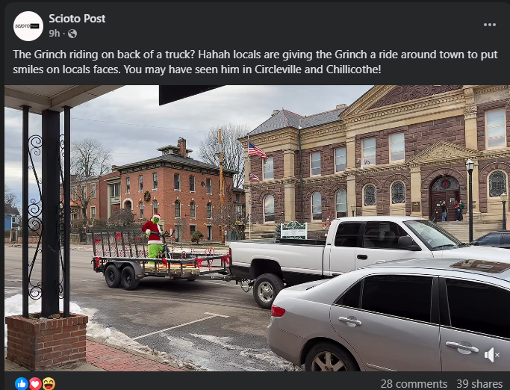
Task: Click the 9h post timestamp
Action: click(x=55, y=33)
